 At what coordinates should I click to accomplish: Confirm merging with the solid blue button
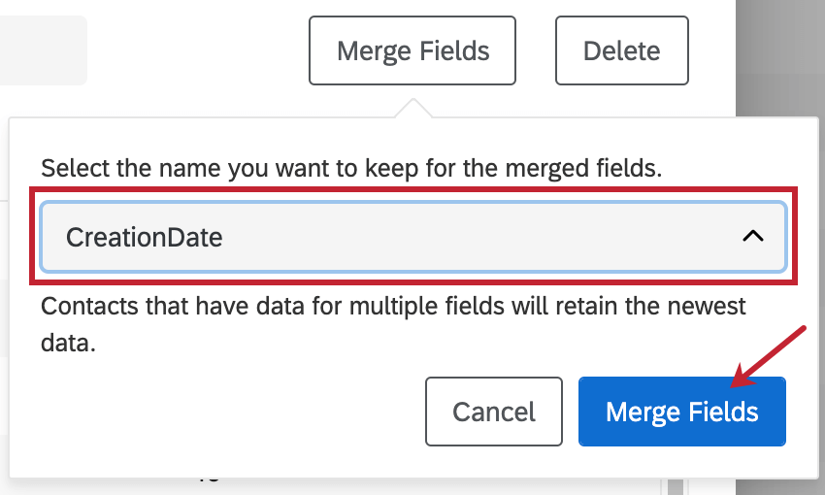point(682,412)
